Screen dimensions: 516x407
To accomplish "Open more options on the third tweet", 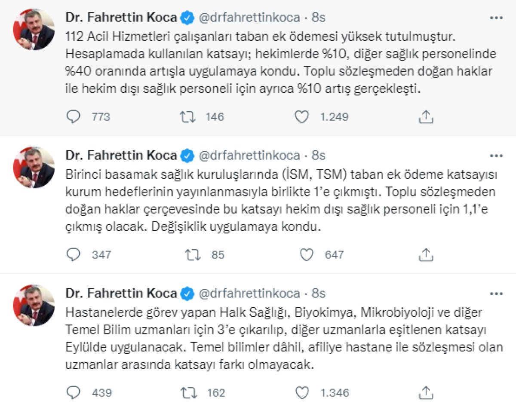I will (x=496, y=294).
